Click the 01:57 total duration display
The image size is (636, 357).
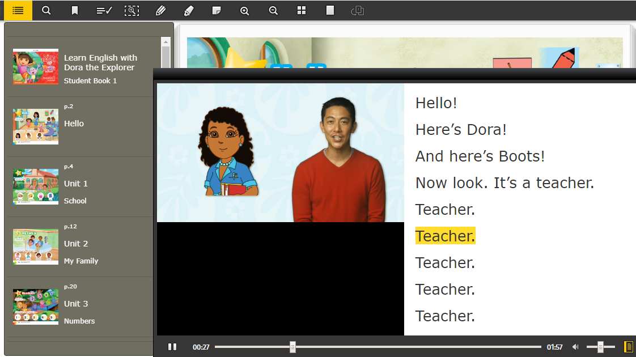click(x=554, y=347)
